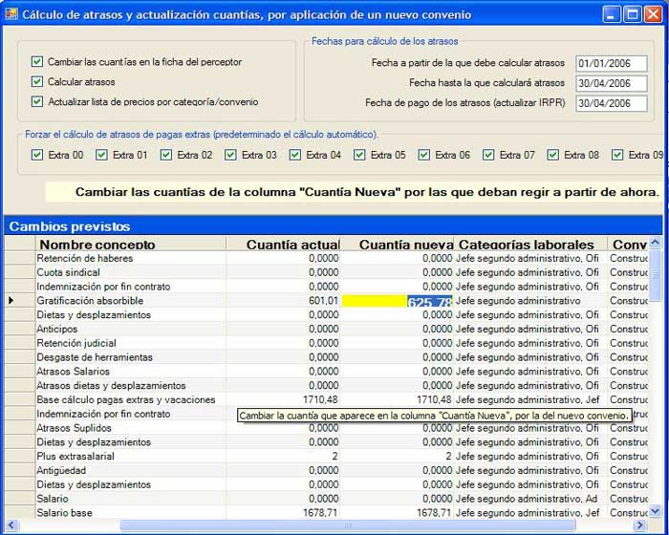Toggle the 'Extra 03' checkbox
Image resolution: width=669 pixels, height=535 pixels.
(x=231, y=155)
